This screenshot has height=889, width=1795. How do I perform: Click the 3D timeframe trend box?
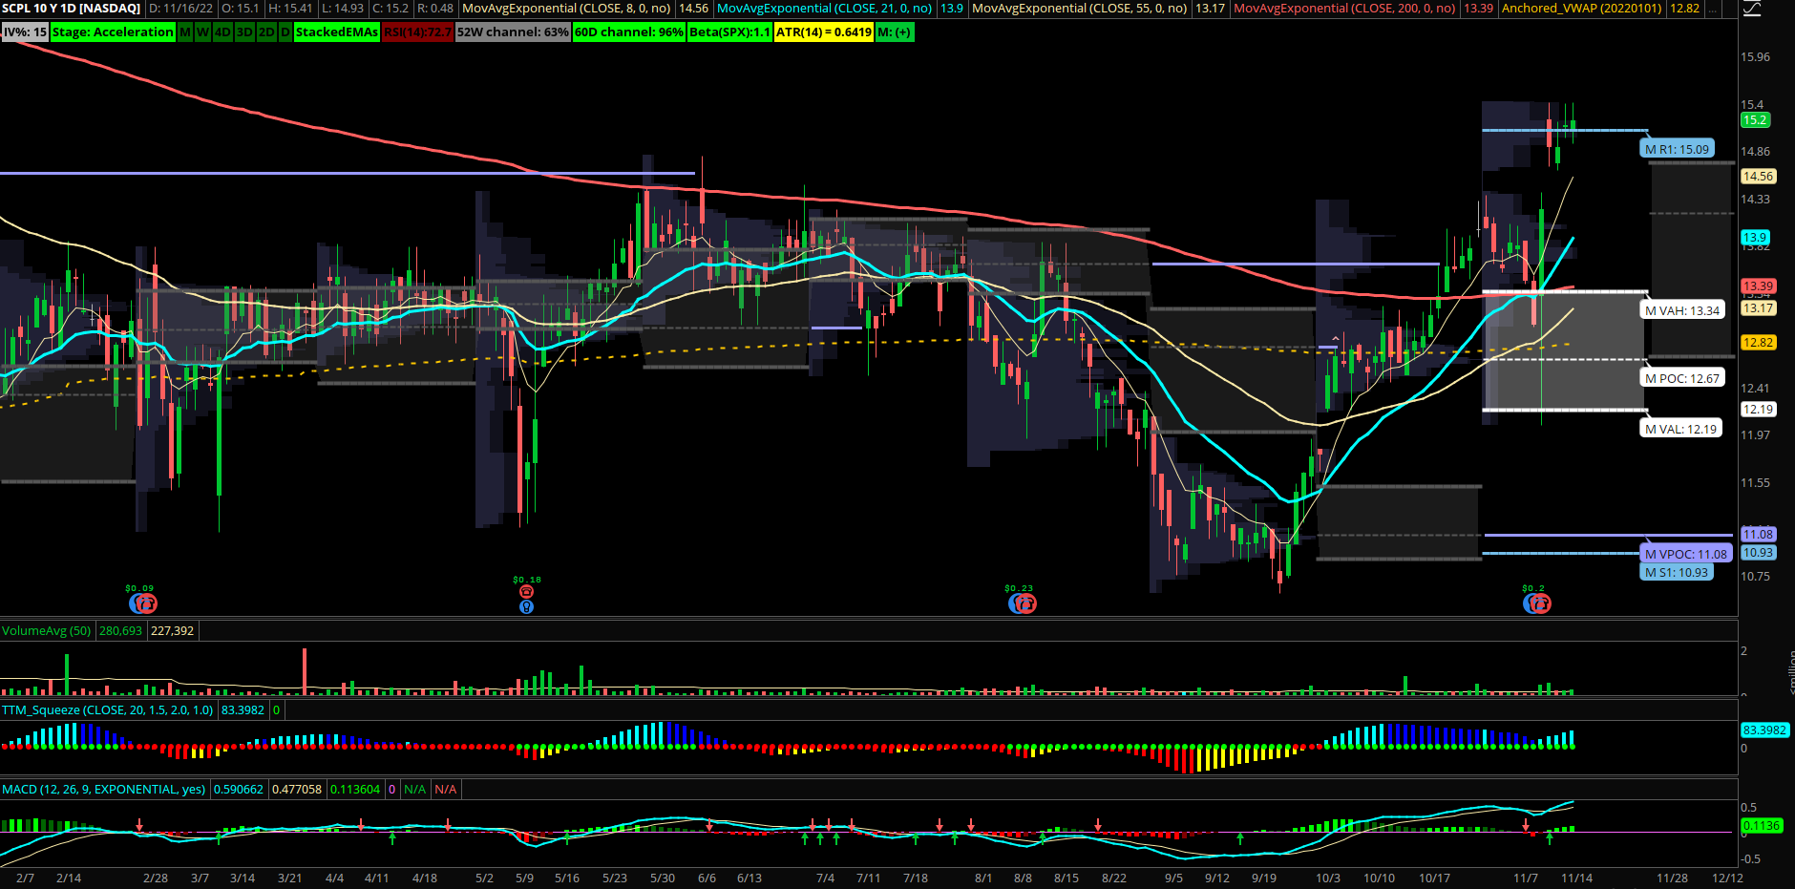244,32
